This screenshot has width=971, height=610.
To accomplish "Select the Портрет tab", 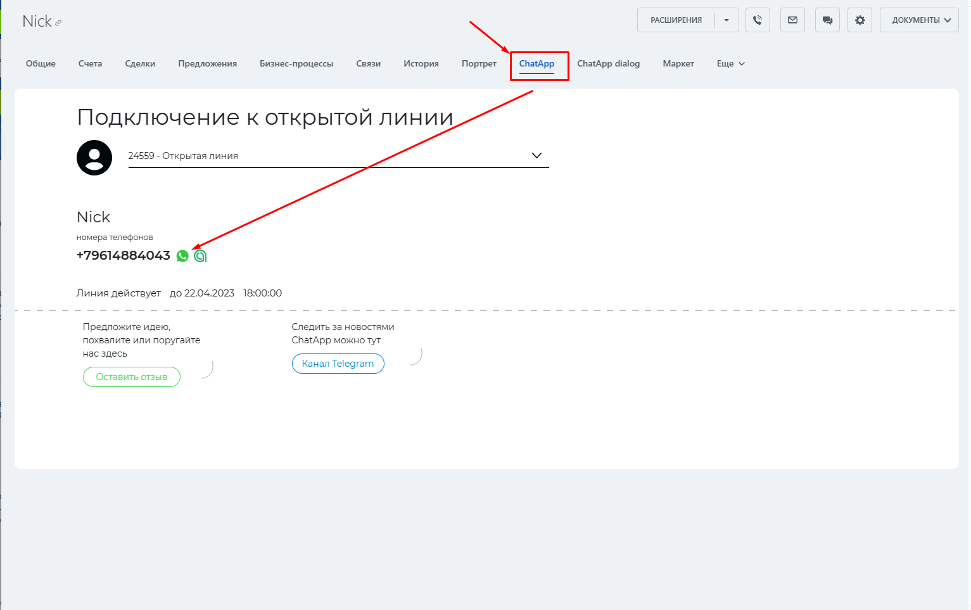I will click(479, 64).
